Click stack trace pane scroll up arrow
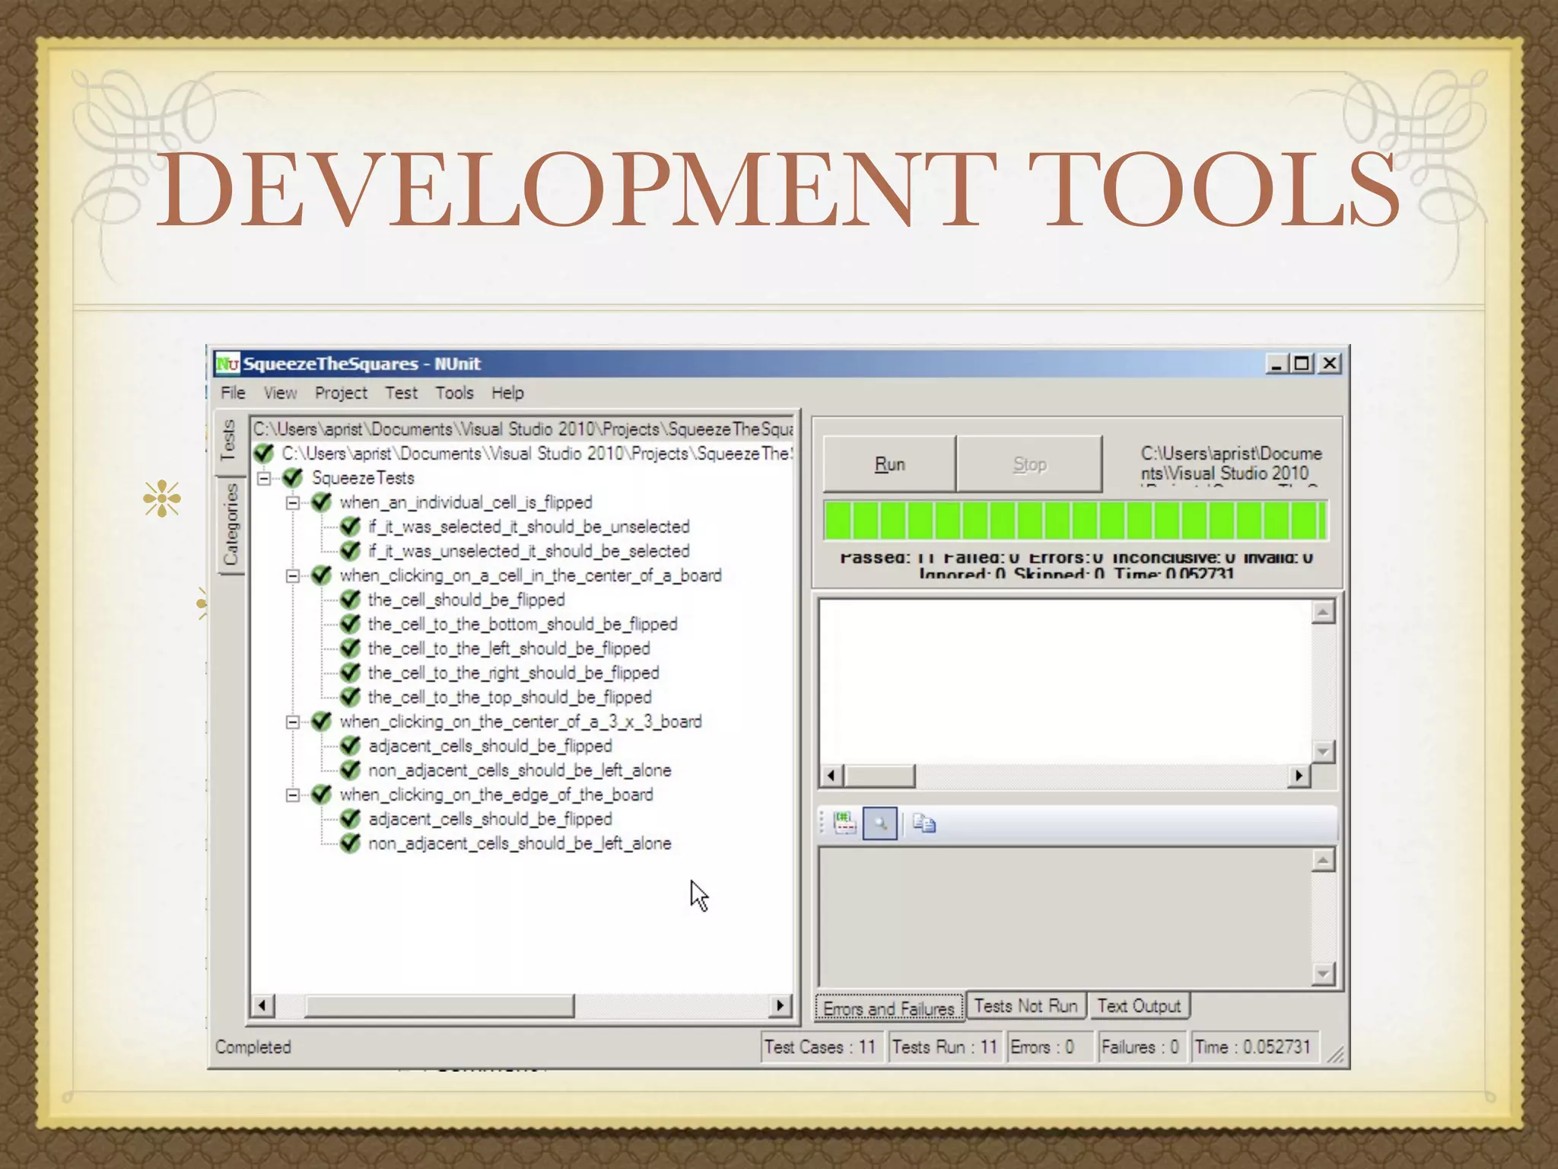Viewport: 1558px width, 1169px height. click(x=1324, y=861)
